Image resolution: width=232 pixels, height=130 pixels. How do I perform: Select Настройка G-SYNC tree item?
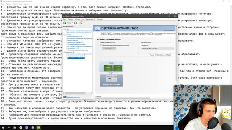tap(73, 48)
